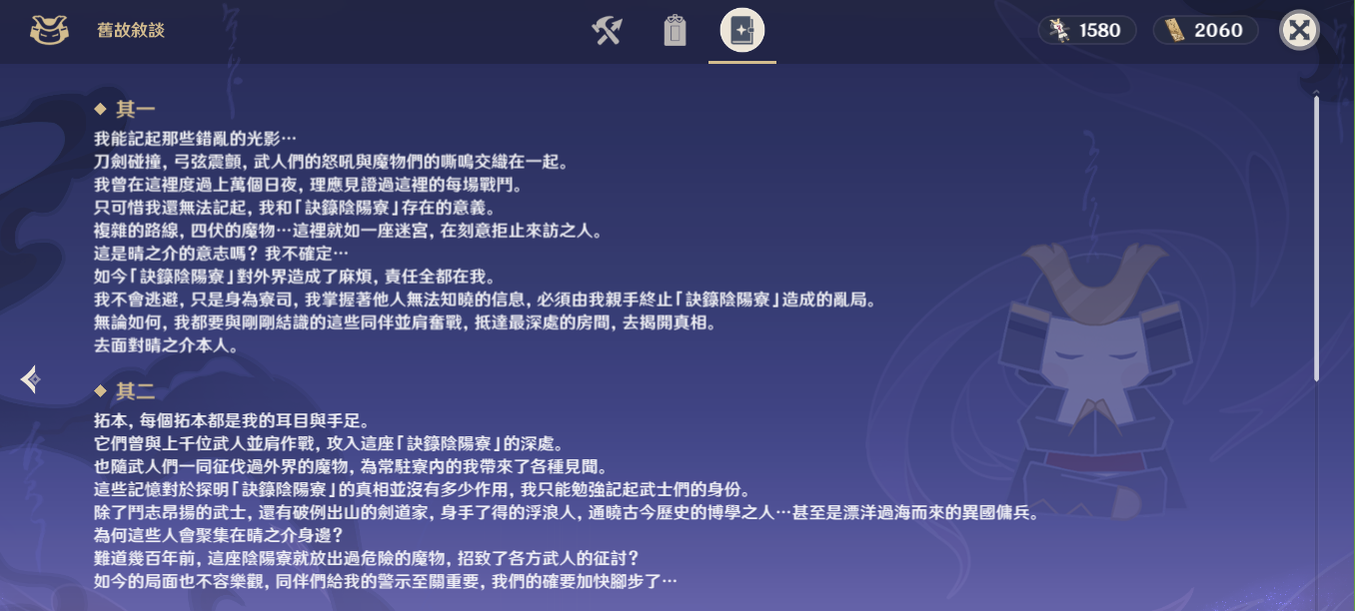Click the golden ticket currency icon
1355x611 pixels.
pyautogui.click(x=1174, y=30)
